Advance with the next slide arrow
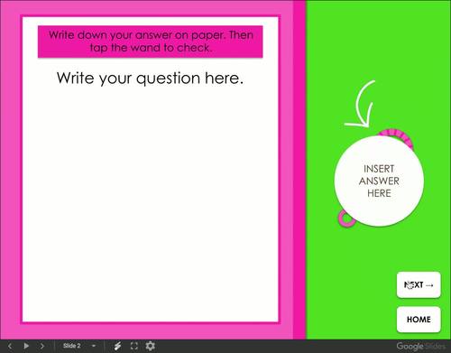 [x=42, y=346]
